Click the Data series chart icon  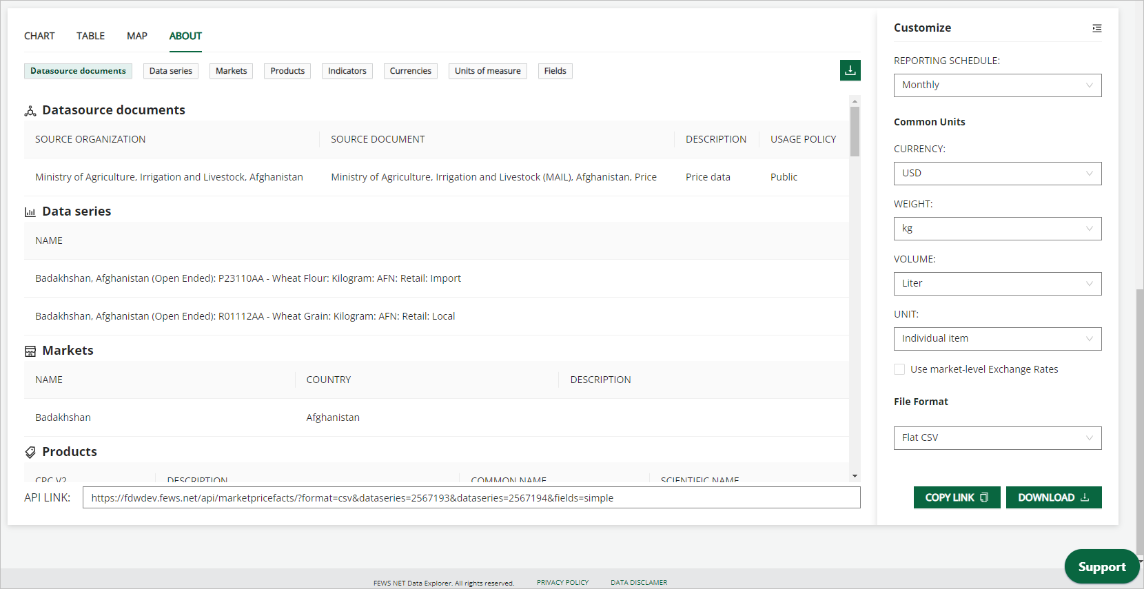tap(30, 212)
